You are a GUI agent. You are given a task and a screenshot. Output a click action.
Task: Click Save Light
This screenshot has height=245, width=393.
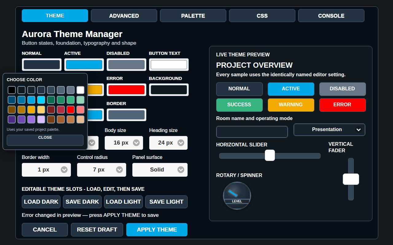(x=166, y=202)
